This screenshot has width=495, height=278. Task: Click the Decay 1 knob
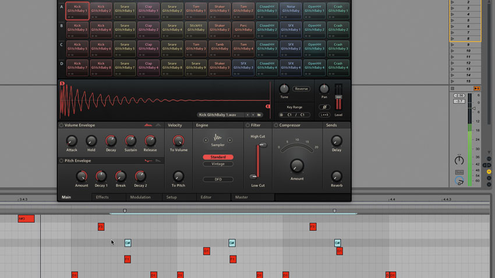[101, 176]
